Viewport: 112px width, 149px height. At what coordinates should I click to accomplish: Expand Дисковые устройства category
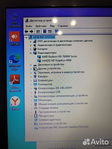coord(31,65)
